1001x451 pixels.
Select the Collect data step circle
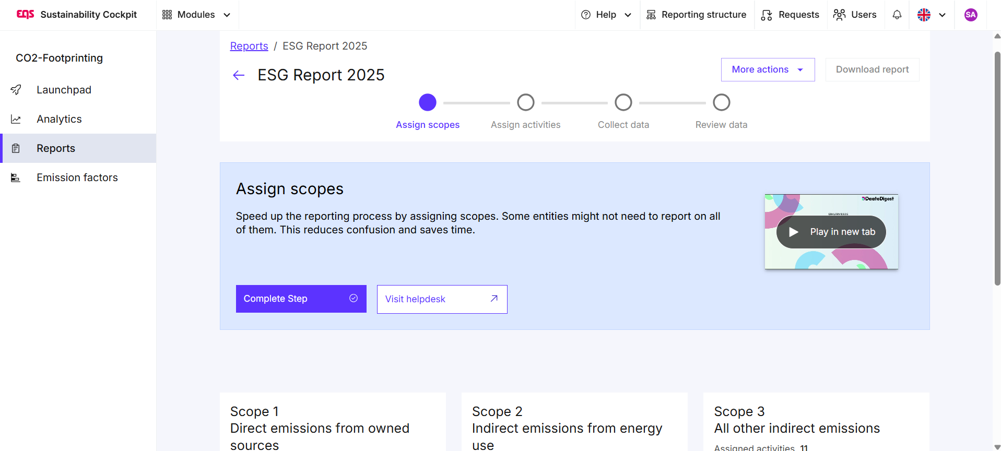click(623, 102)
